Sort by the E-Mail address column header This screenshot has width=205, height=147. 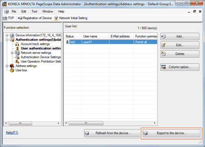[x=121, y=36]
